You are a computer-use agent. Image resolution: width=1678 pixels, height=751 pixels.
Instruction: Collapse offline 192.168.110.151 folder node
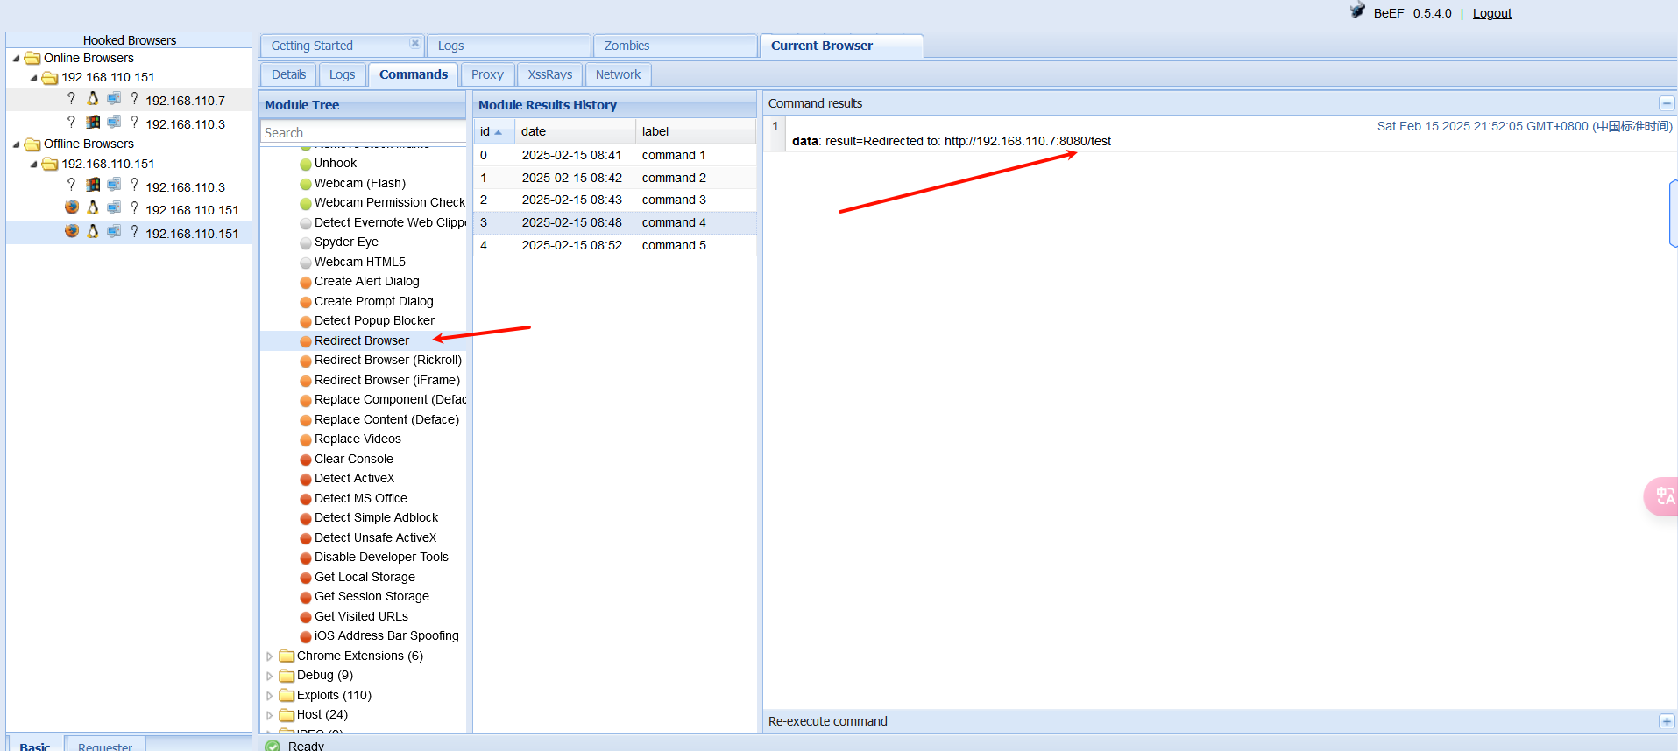[x=33, y=164]
